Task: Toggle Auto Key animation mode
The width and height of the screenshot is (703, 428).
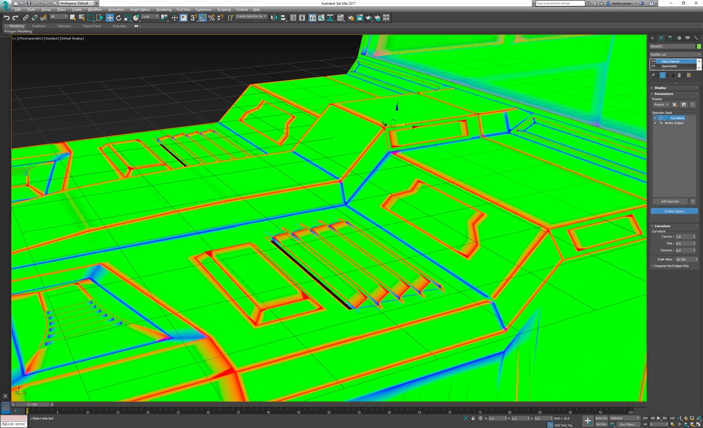Action: (x=601, y=418)
